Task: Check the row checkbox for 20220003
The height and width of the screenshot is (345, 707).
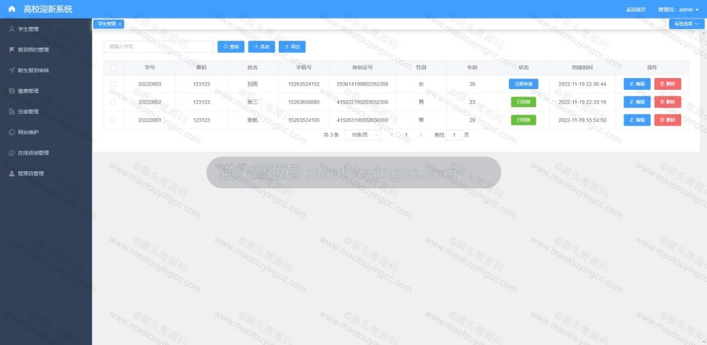Action: (113, 84)
